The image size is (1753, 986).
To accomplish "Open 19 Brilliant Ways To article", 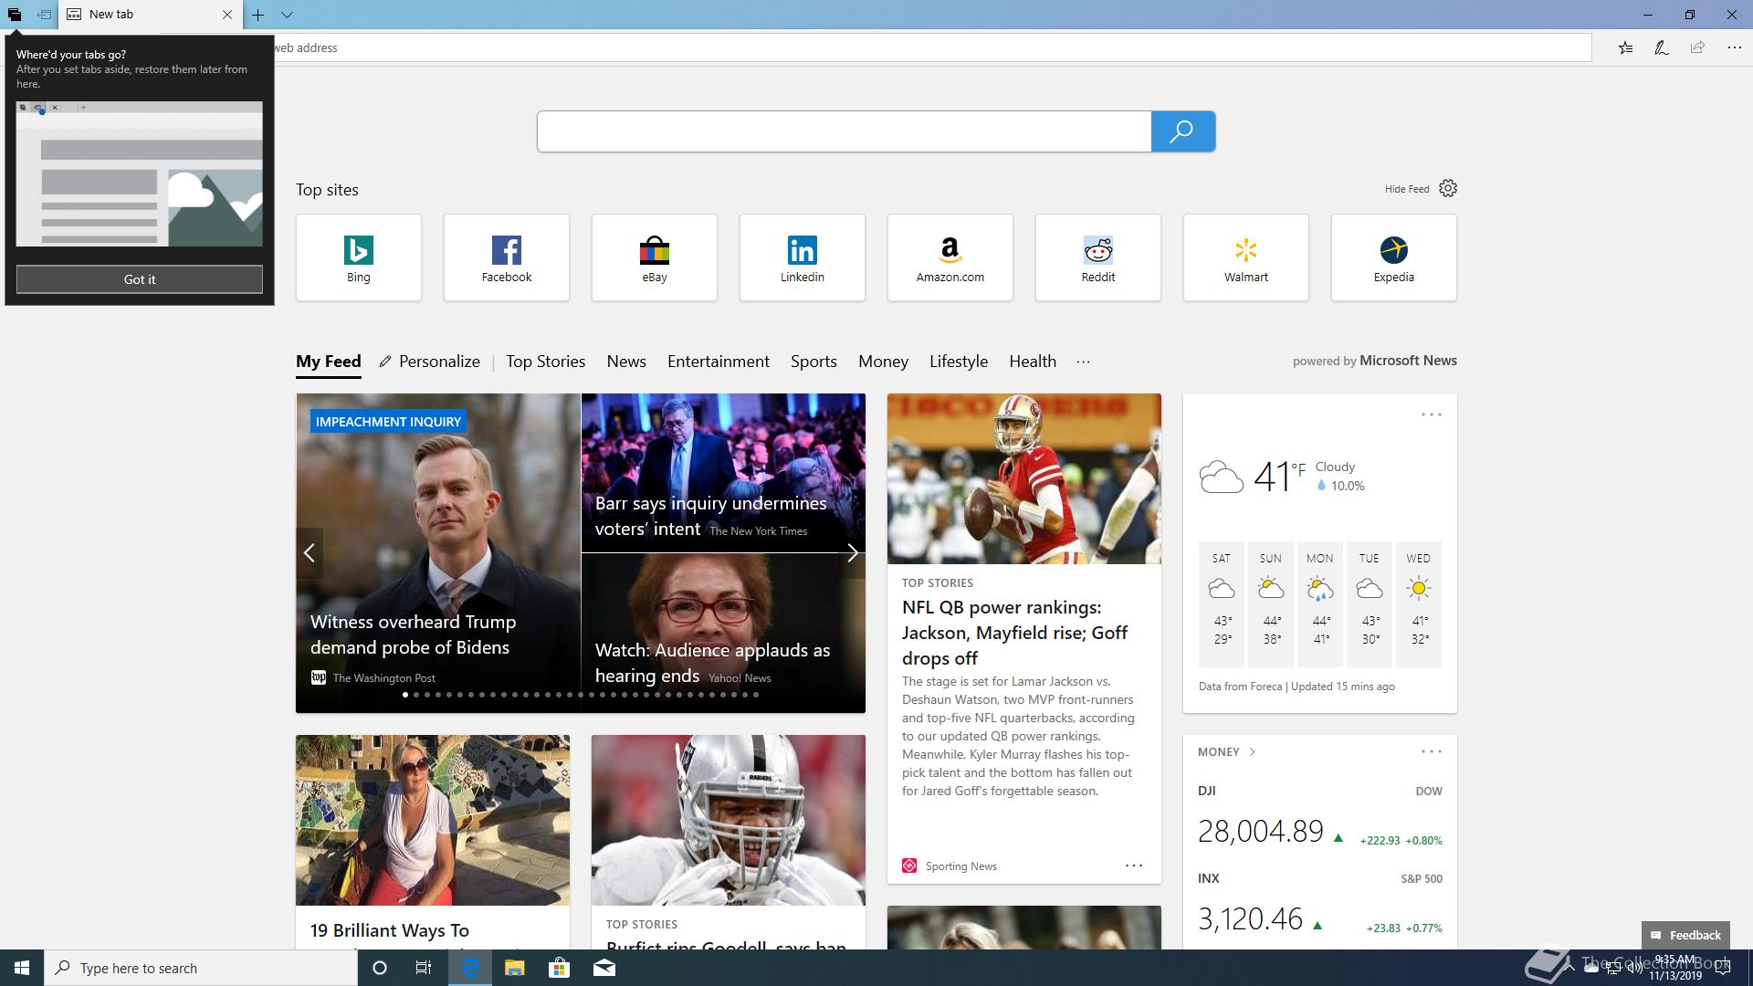I will point(390,930).
